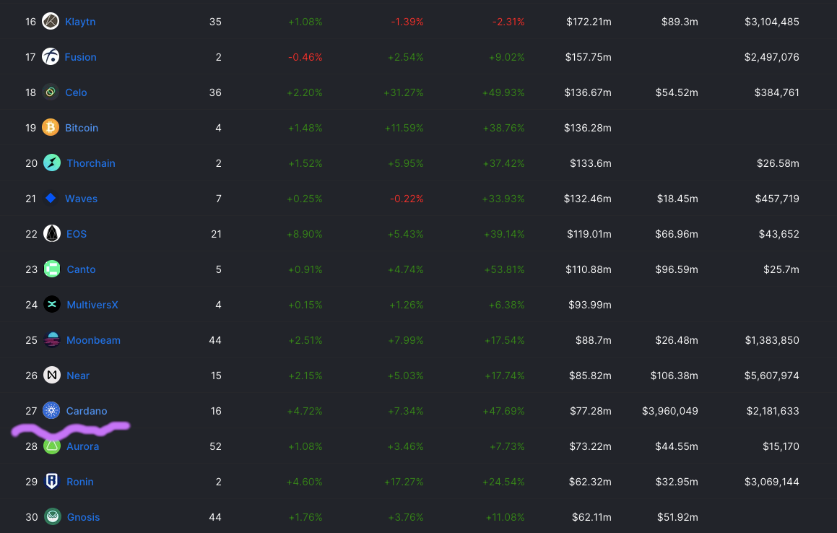Select Canto's +53.81% monthly change
The image size is (837, 533).
pos(504,269)
